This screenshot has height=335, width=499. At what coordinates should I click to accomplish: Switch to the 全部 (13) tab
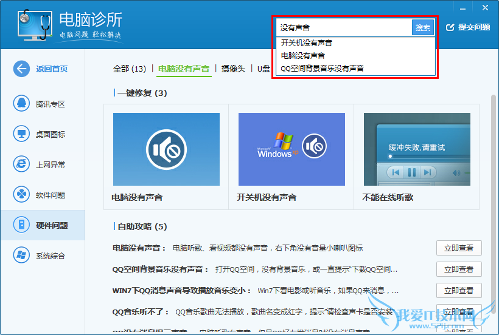coord(130,69)
